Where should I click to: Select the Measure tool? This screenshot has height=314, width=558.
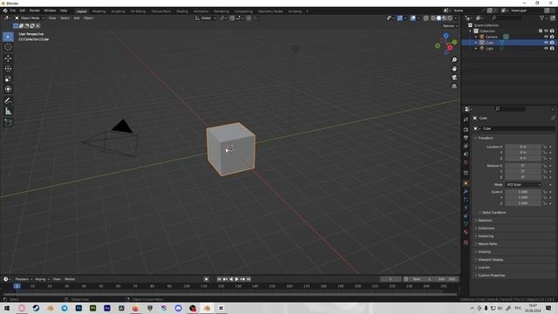(8, 111)
